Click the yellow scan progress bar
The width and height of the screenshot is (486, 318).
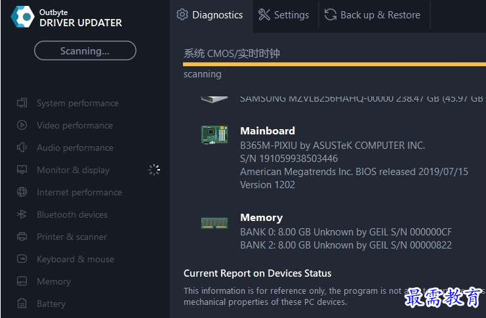coord(334,64)
